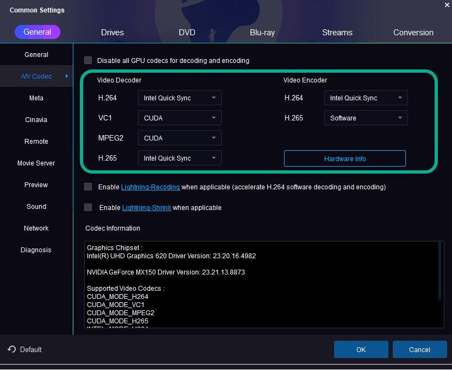Open the Network settings section
This screenshot has height=370, width=452.
click(36, 228)
